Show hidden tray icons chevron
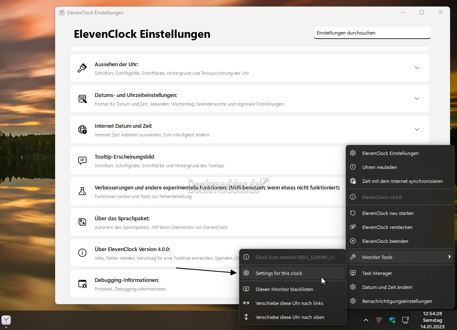This screenshot has width=457, height=330. pyautogui.click(x=366, y=320)
